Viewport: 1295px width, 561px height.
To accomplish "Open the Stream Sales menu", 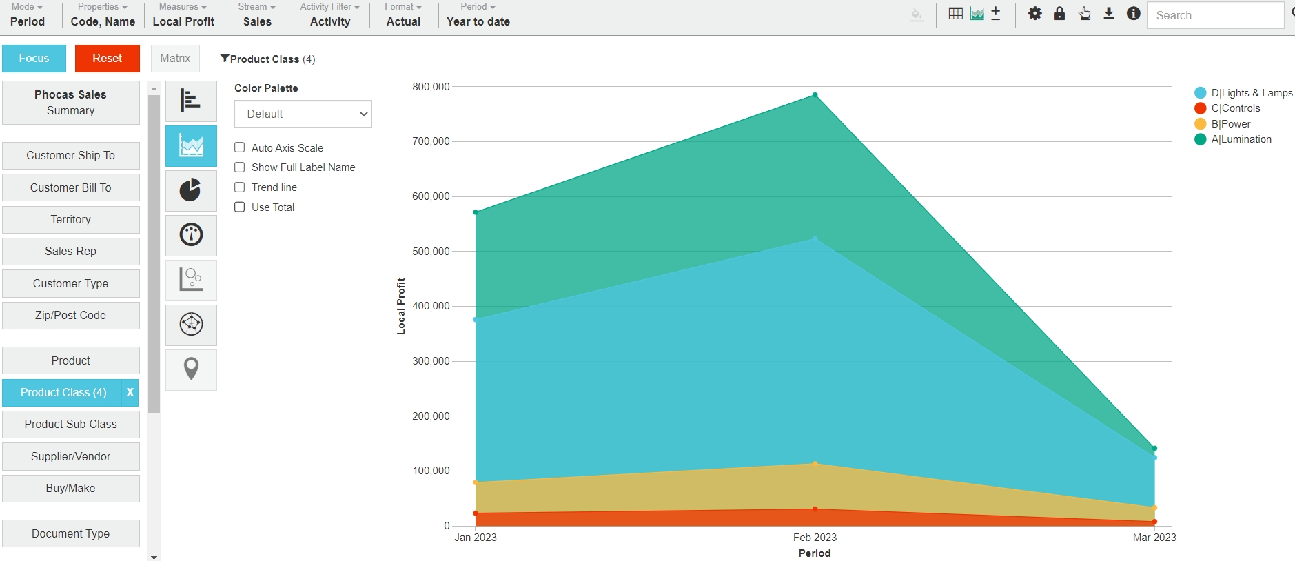I will click(257, 14).
